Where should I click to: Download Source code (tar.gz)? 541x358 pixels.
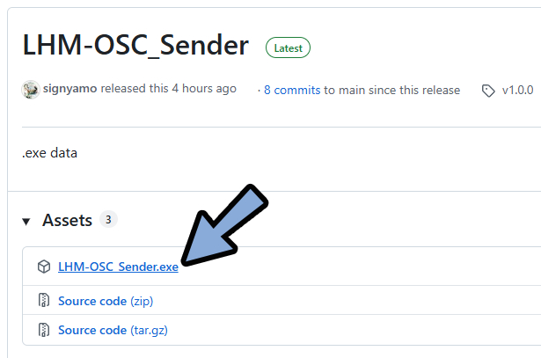[113, 330]
